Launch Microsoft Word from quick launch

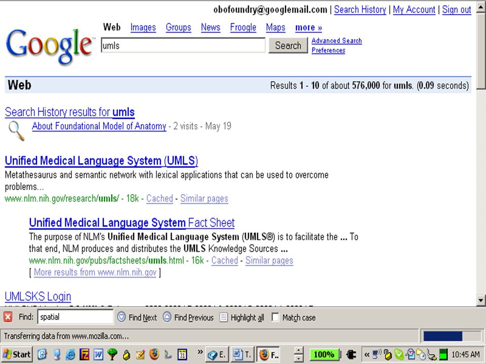pyautogui.click(x=99, y=354)
